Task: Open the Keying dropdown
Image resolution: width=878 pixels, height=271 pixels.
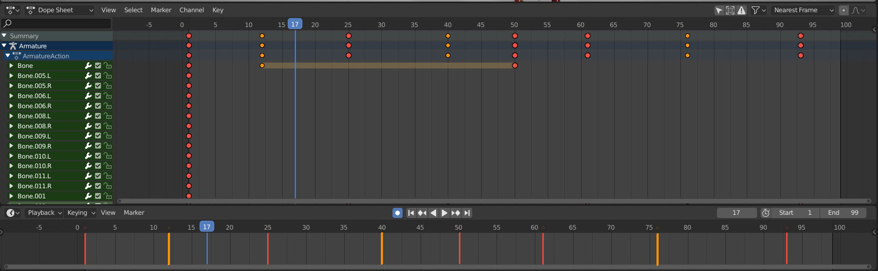Action: (81, 213)
